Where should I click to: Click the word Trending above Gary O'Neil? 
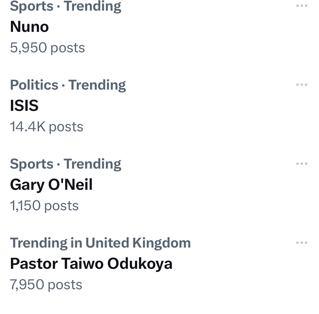pos(92,164)
